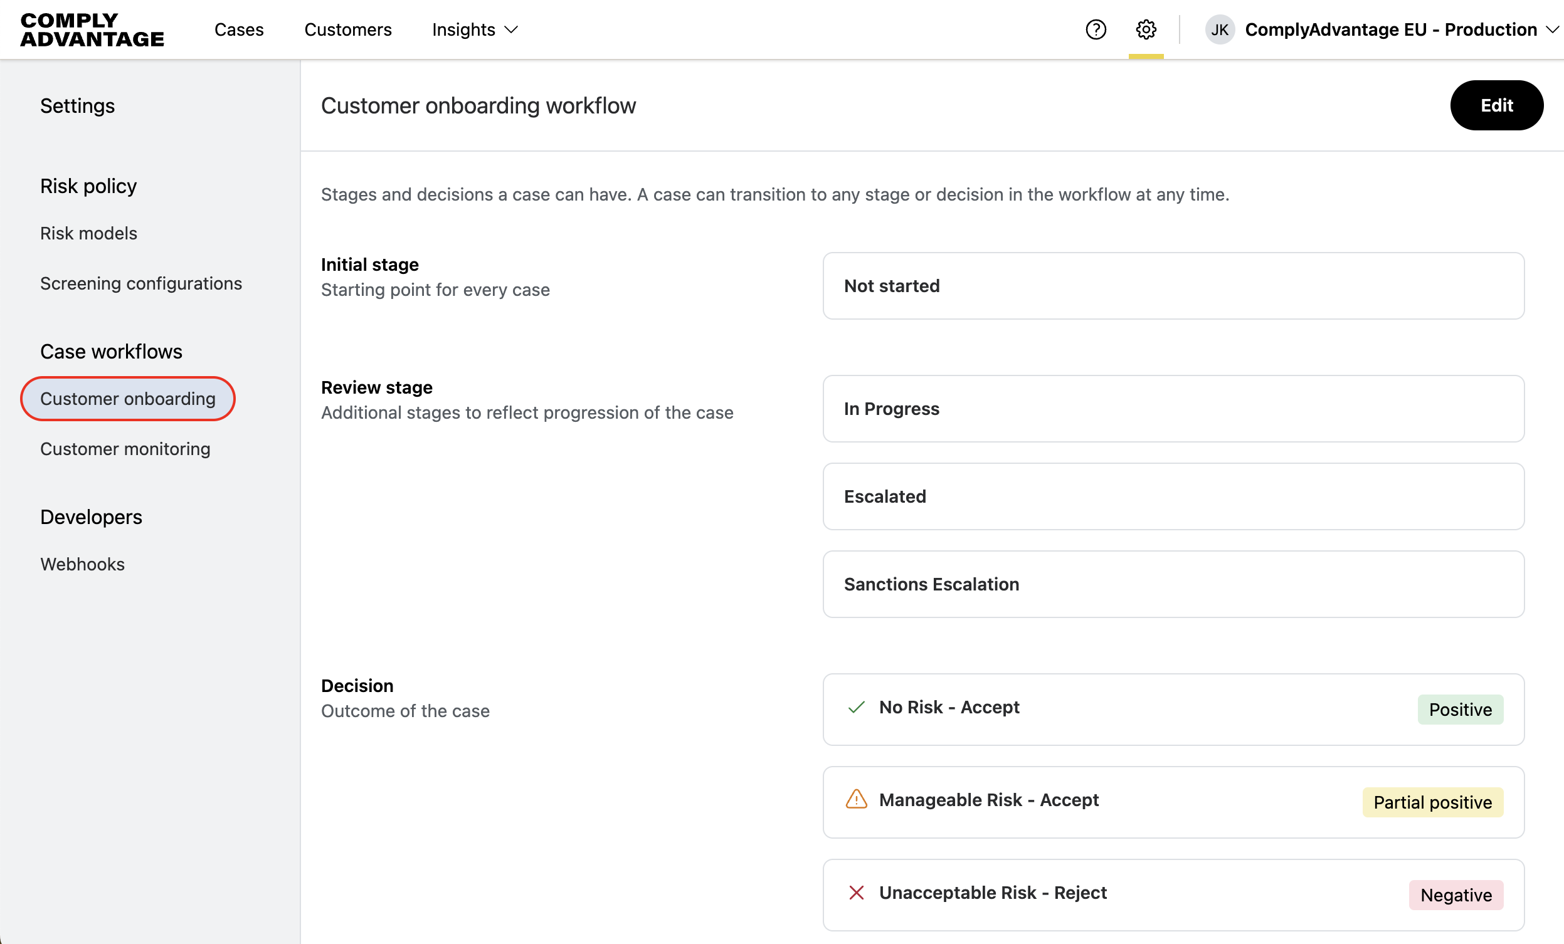Open the ComplyAdvantage EU - Production account dropdown
Image resolution: width=1564 pixels, height=944 pixels.
tap(1401, 29)
